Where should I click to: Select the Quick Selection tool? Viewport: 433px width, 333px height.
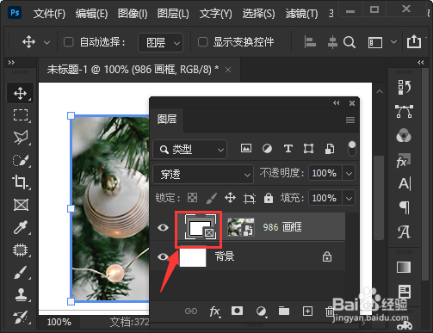click(x=21, y=160)
